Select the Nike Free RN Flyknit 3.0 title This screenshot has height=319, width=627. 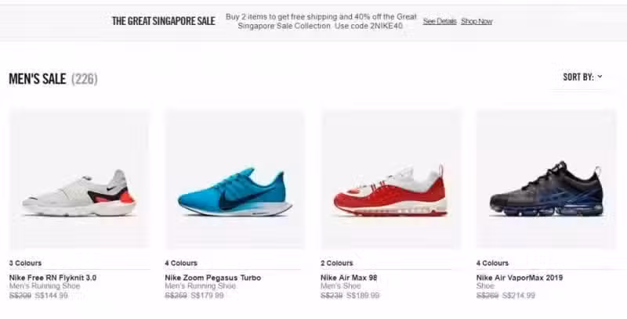pos(53,278)
